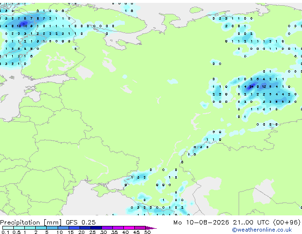
Task: Click the legend label '45'
Action: [136, 232]
